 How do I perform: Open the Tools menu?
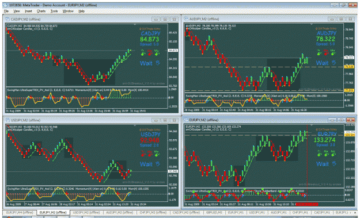pos(54,11)
